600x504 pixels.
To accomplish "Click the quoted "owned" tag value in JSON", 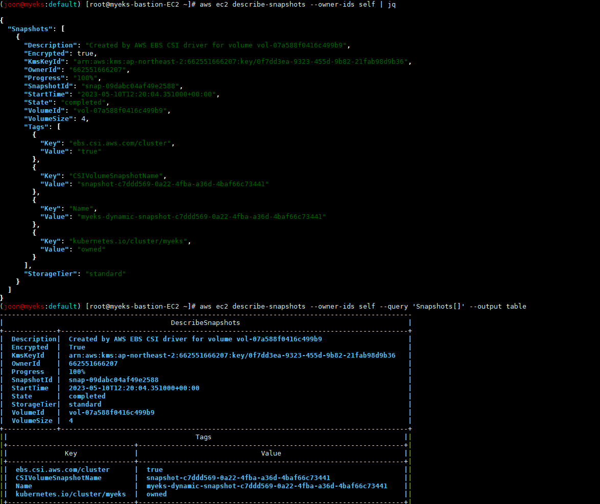I will click(x=91, y=249).
